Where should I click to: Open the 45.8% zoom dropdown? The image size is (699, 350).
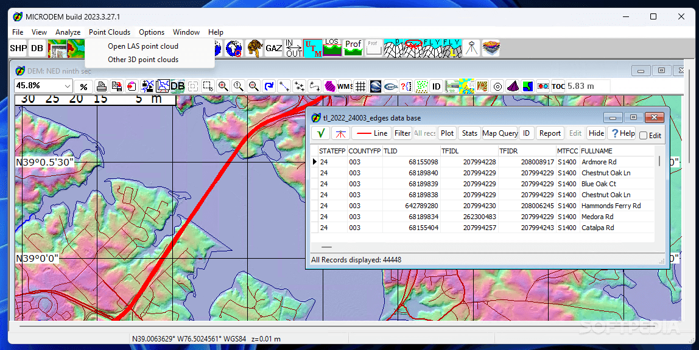pos(68,86)
